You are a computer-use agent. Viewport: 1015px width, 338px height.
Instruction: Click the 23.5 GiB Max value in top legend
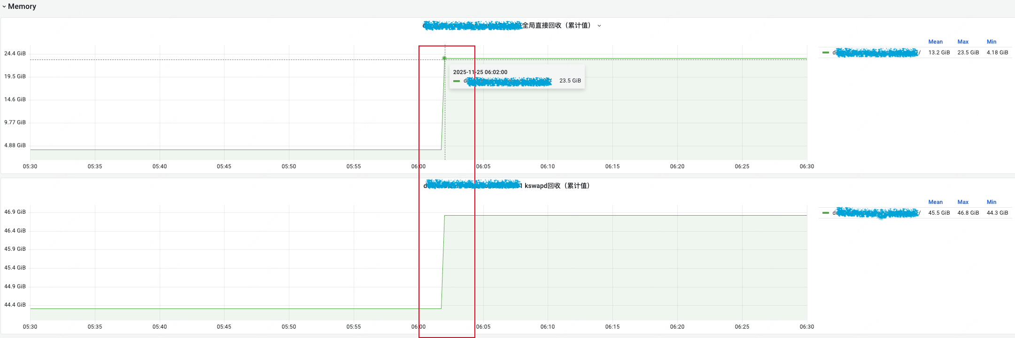pyautogui.click(x=968, y=53)
